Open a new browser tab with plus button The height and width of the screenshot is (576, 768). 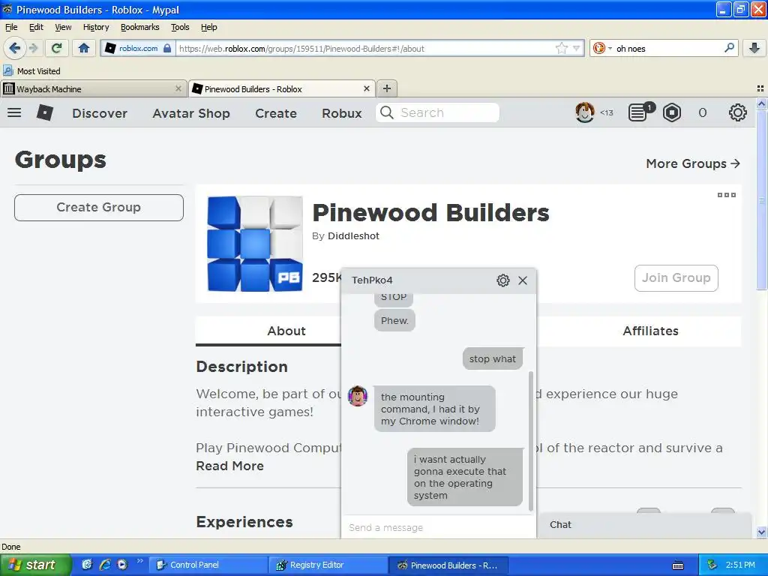click(387, 88)
